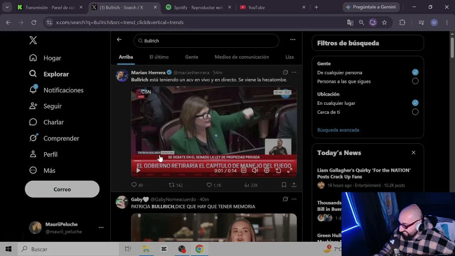Open account options next to MauriiPeluche
Image resolution: width=455 pixels, height=256 pixels.
[101, 228]
